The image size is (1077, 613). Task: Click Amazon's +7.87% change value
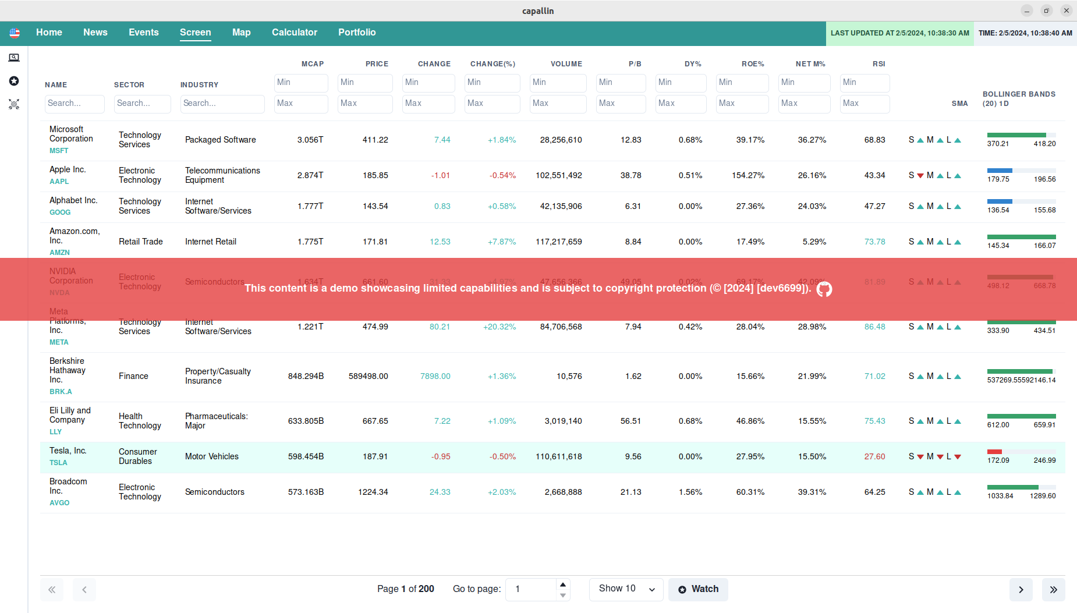[x=502, y=242]
